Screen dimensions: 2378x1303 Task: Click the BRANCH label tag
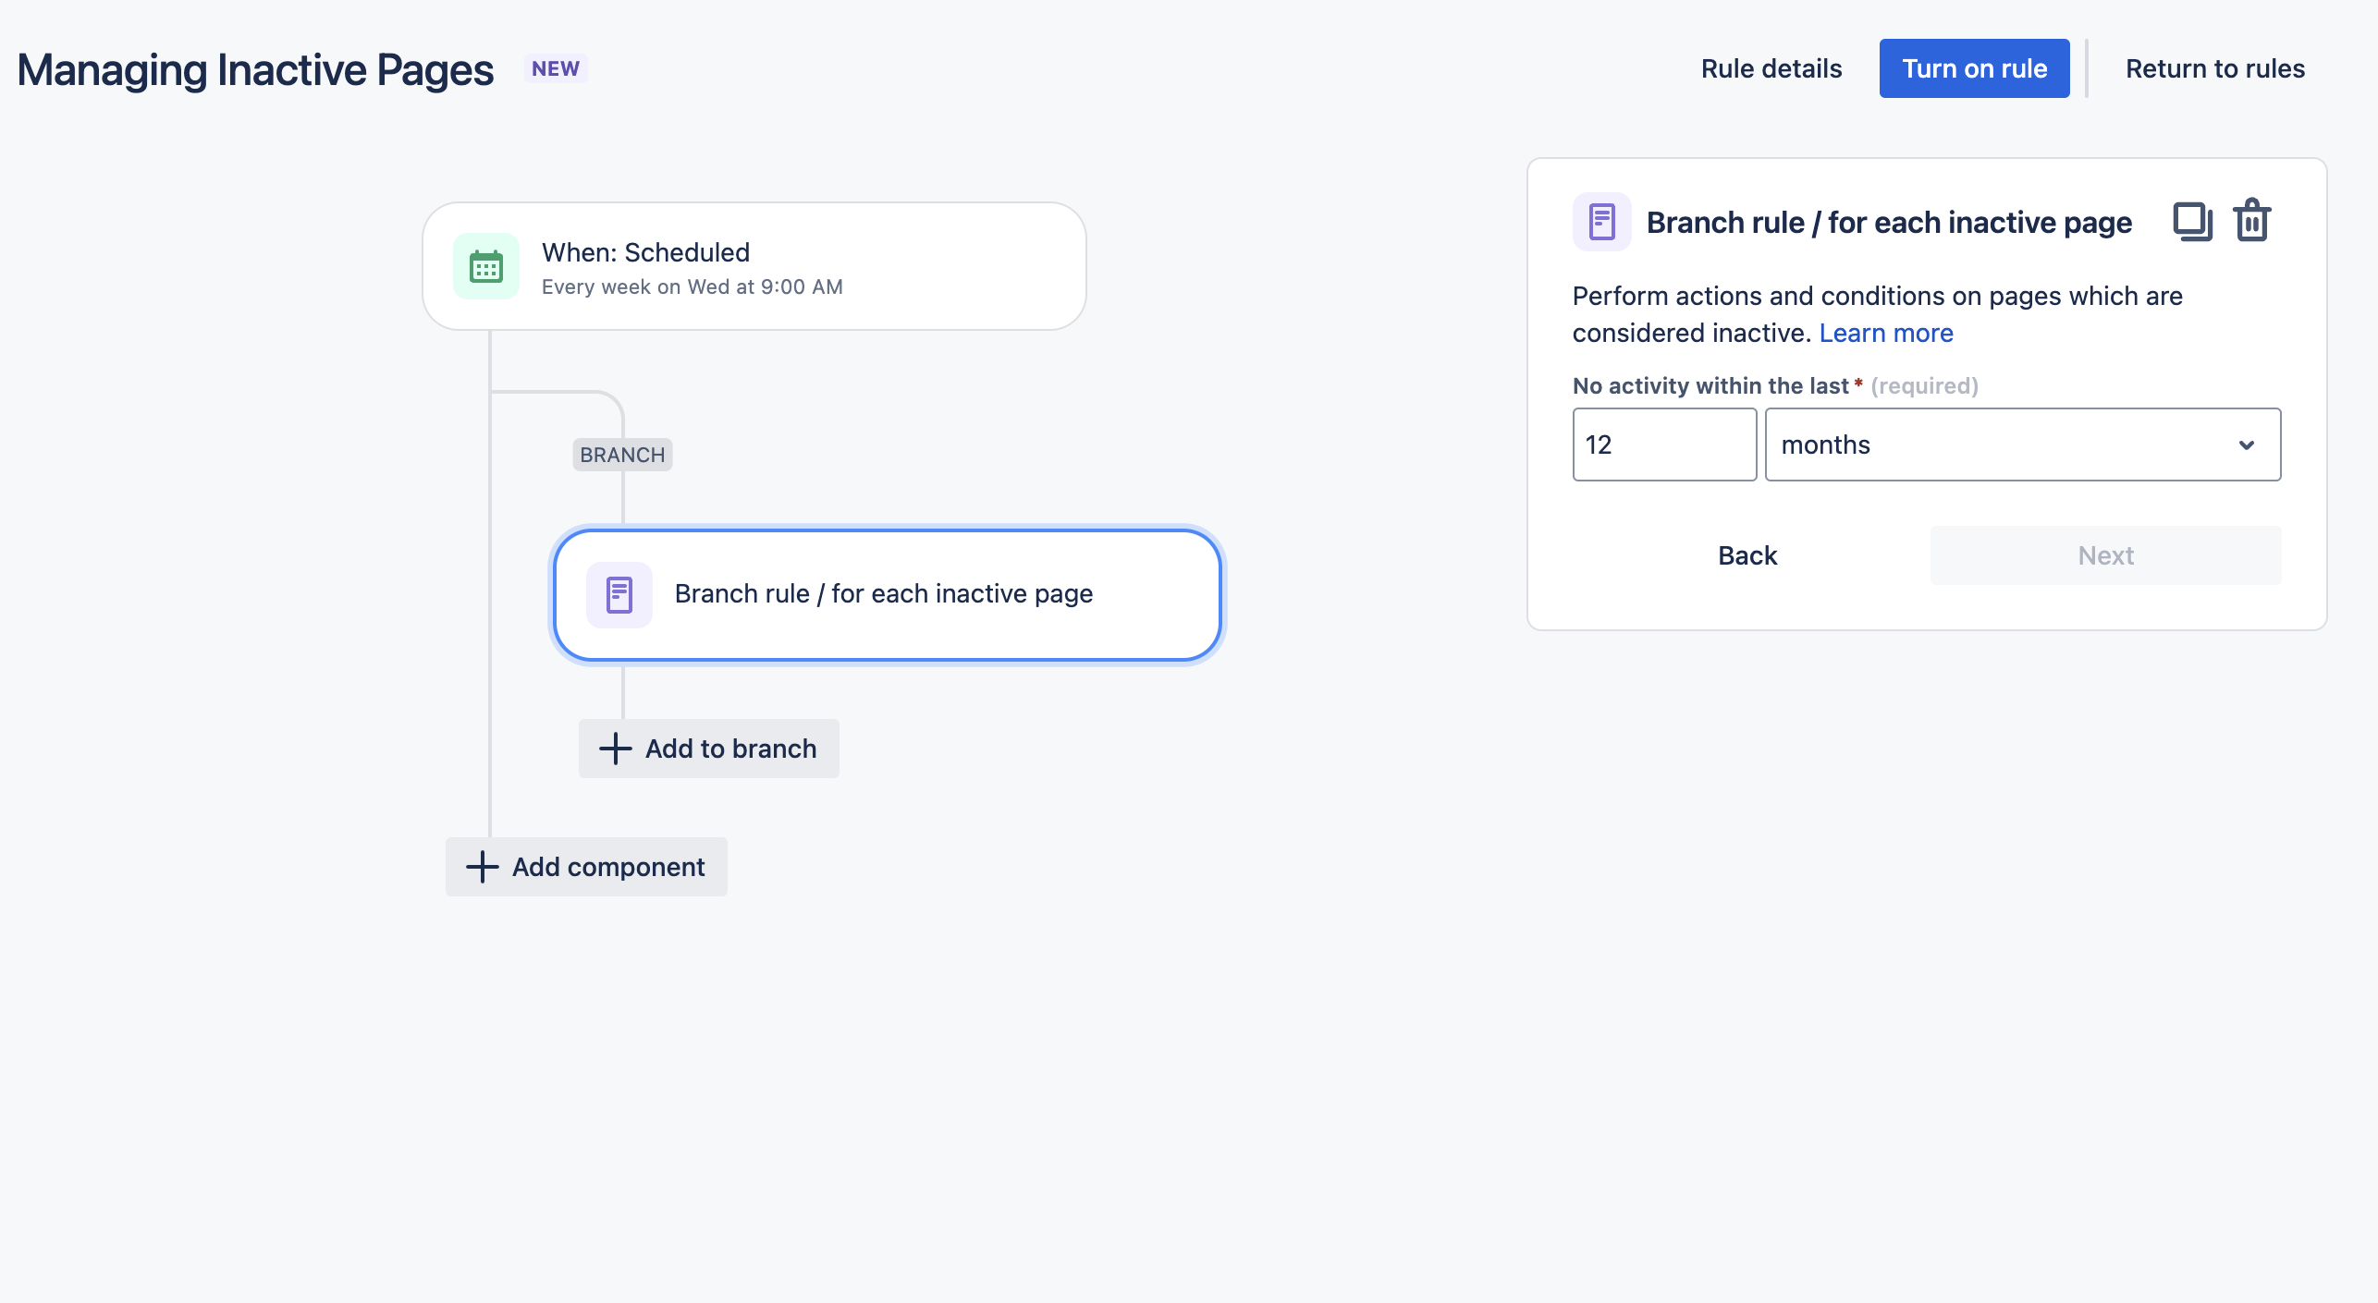[622, 455]
